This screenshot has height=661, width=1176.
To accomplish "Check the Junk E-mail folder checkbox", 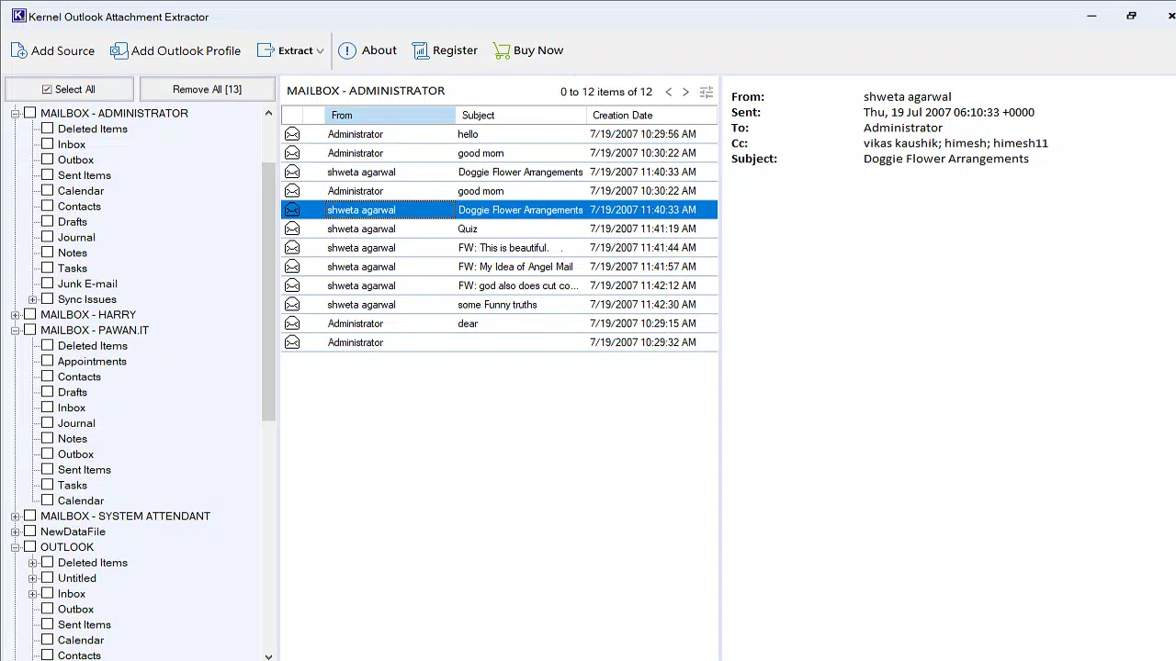I will point(48,284).
